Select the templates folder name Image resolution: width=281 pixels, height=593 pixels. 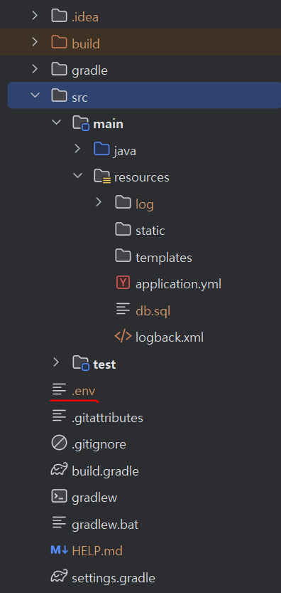pos(164,258)
